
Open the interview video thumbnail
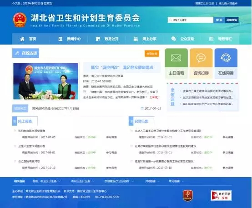[x=46, y=81]
